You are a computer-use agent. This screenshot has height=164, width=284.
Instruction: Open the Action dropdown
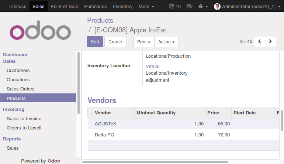tap(166, 42)
